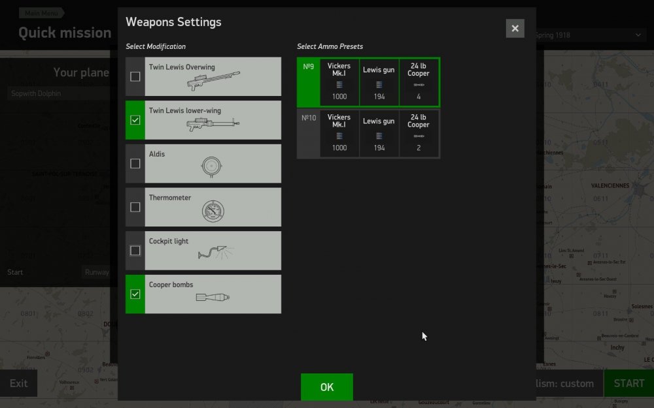Click VALENCIENNES on the background map
The height and width of the screenshot is (408, 654).
pyautogui.click(x=610, y=185)
